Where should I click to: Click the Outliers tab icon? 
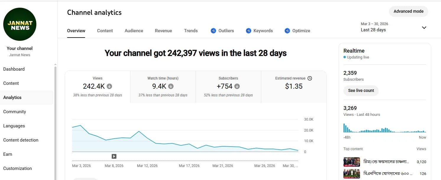tap(213, 31)
